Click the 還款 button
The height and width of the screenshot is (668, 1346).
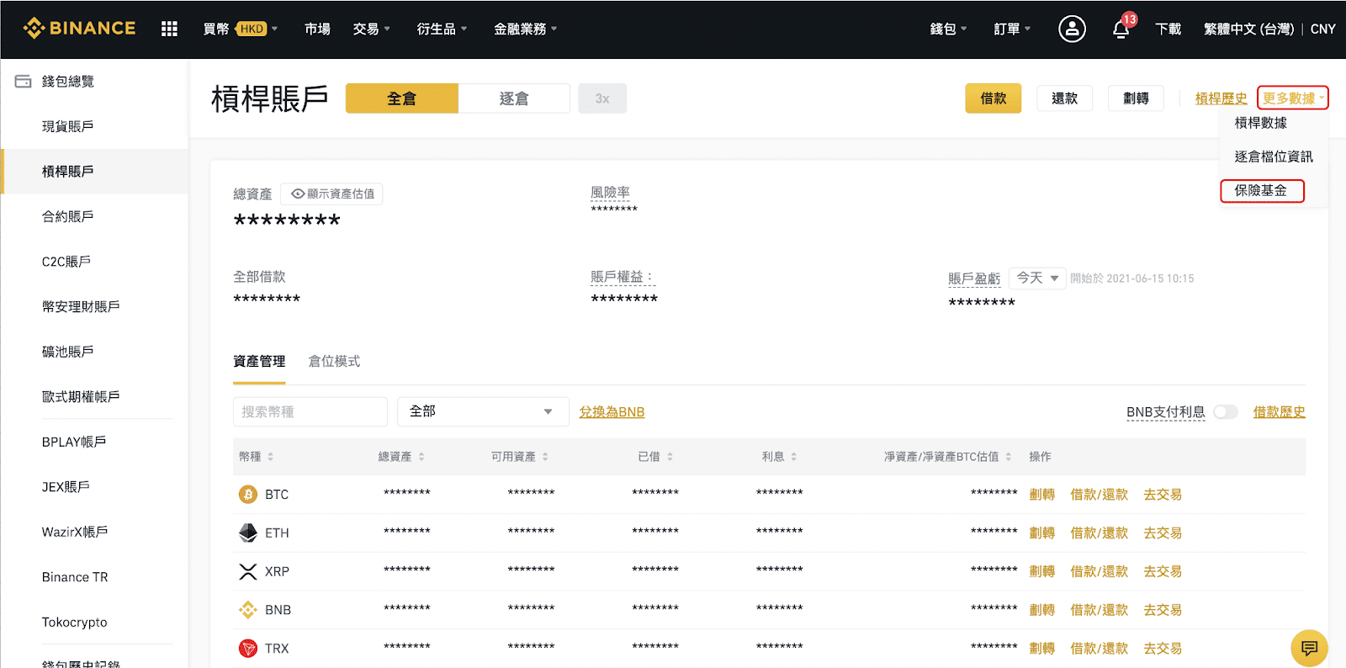pos(1064,98)
